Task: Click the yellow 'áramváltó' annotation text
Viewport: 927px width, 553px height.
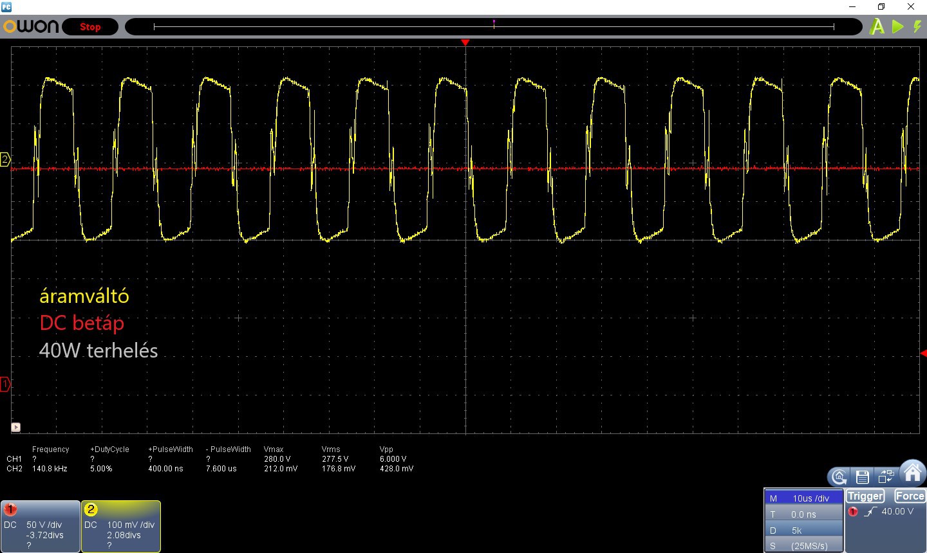Action: click(84, 296)
